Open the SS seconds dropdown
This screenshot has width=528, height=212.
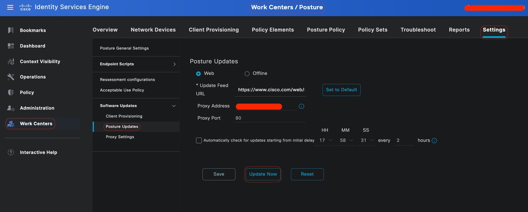point(366,140)
